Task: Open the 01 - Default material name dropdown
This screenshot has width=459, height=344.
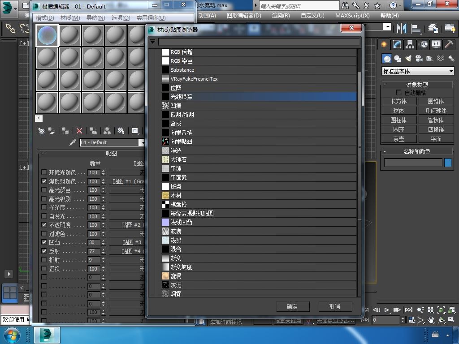Action: pyautogui.click(x=142, y=142)
